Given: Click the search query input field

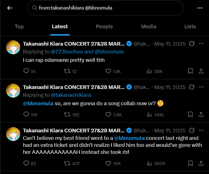Looking at the screenshot, I should [x=106, y=8].
